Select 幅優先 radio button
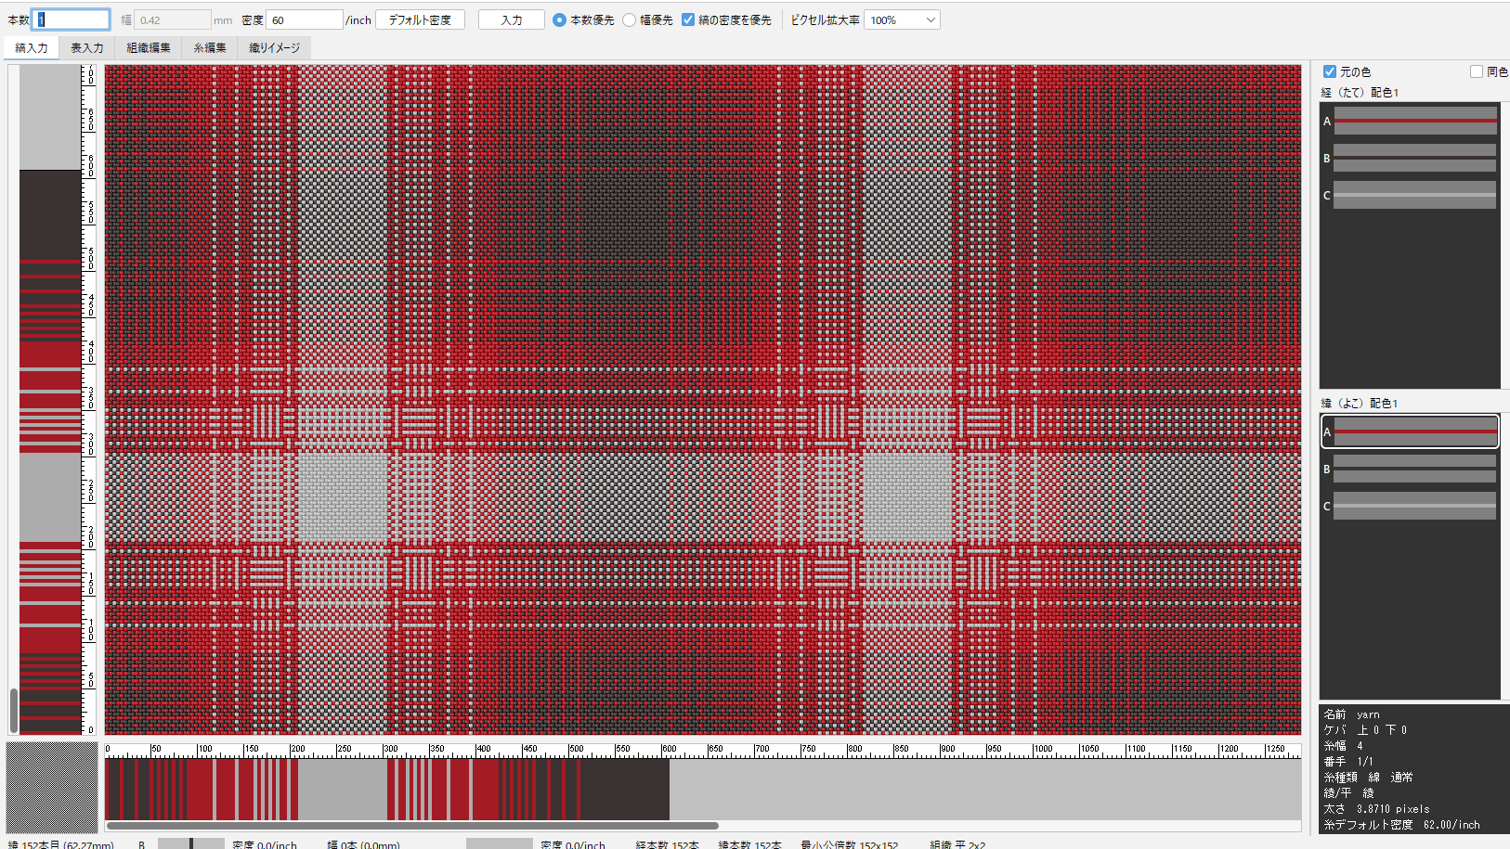Image resolution: width=1510 pixels, height=849 pixels. pos(630,19)
